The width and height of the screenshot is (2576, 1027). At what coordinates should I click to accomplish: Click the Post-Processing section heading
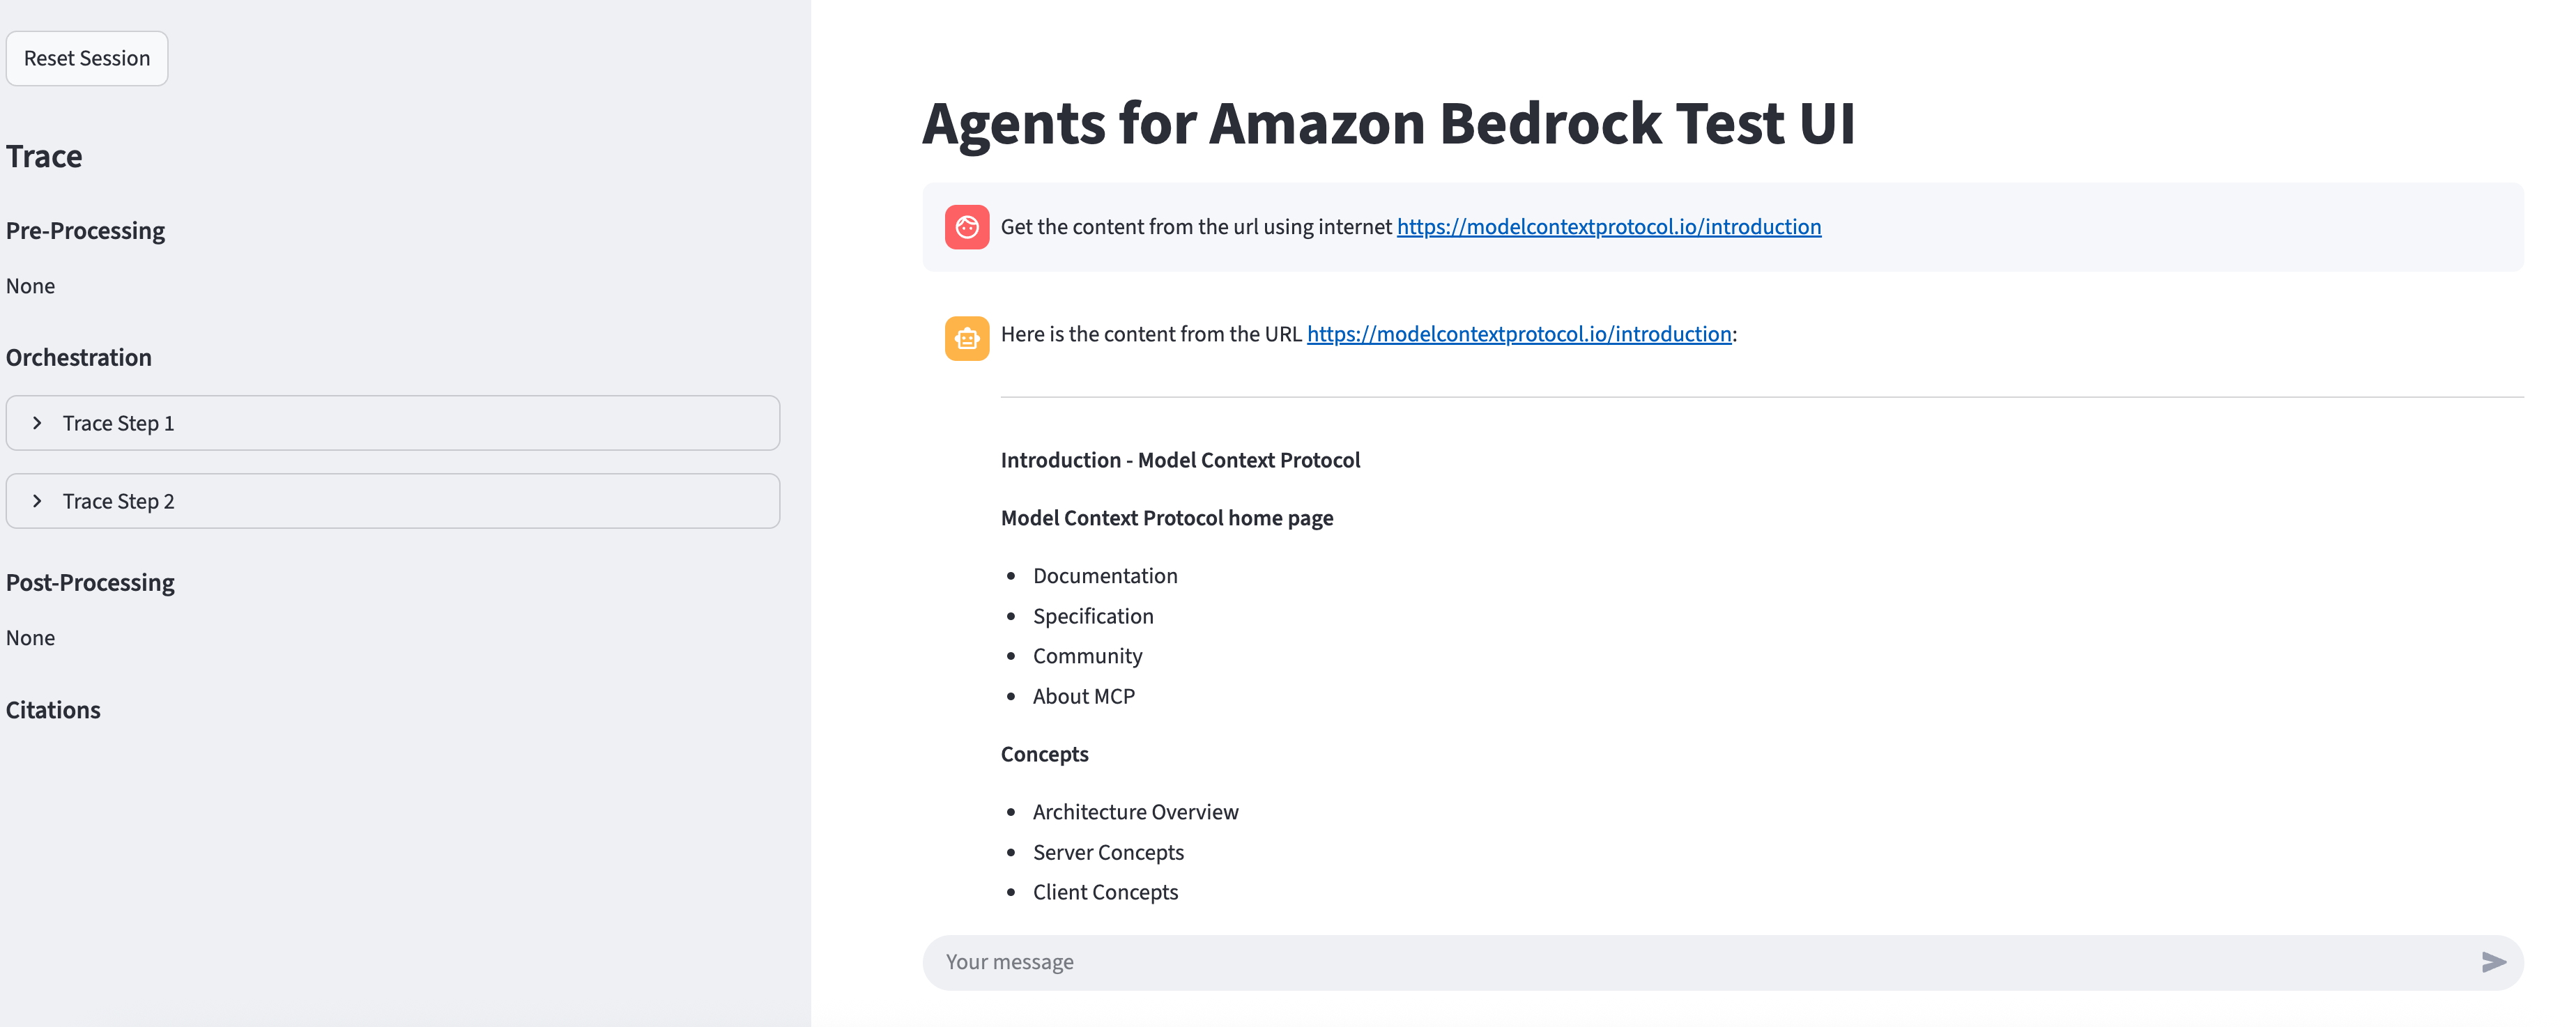pyautogui.click(x=90, y=583)
